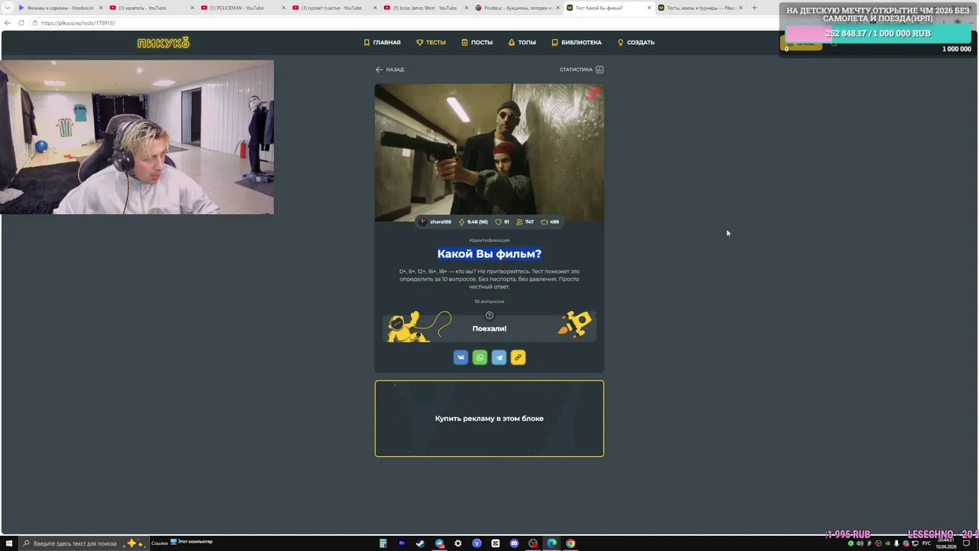This screenshot has width=979, height=551.
Task: Open CapCut from the taskbar
Action: click(x=496, y=543)
